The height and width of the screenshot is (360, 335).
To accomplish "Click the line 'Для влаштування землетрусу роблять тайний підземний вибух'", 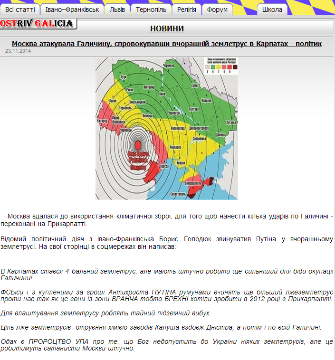I will click(105, 313).
